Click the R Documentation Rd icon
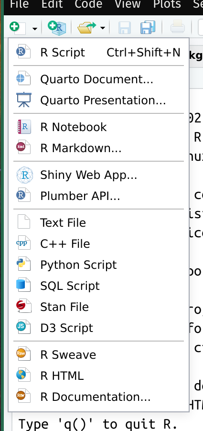 pyautogui.click(x=23, y=396)
